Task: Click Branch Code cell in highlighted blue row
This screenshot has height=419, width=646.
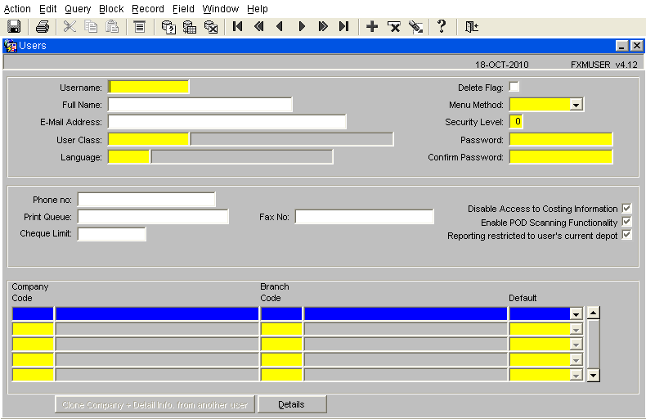Action: click(281, 313)
